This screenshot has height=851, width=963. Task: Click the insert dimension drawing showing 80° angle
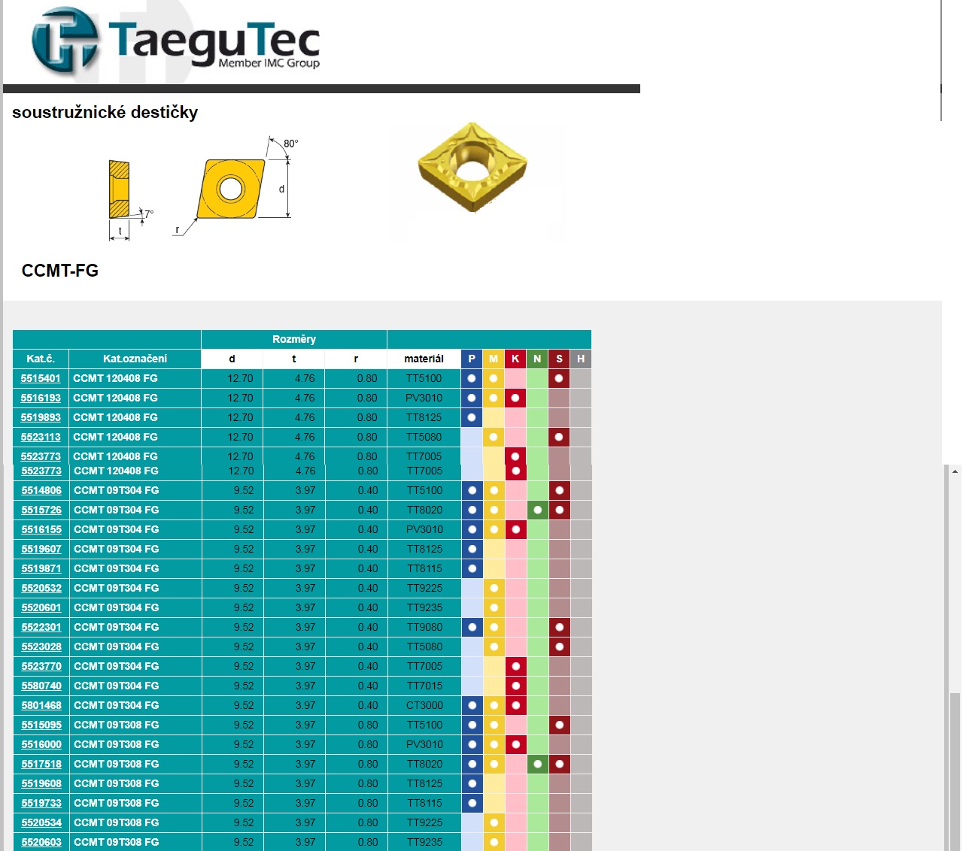[x=233, y=184]
